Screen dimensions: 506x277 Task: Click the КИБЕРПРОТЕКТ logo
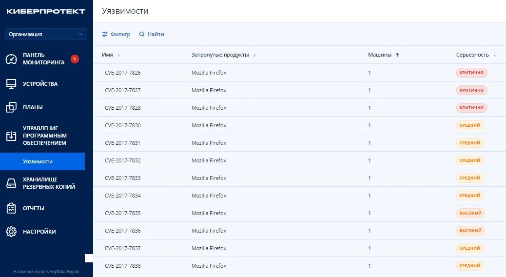coord(46,11)
